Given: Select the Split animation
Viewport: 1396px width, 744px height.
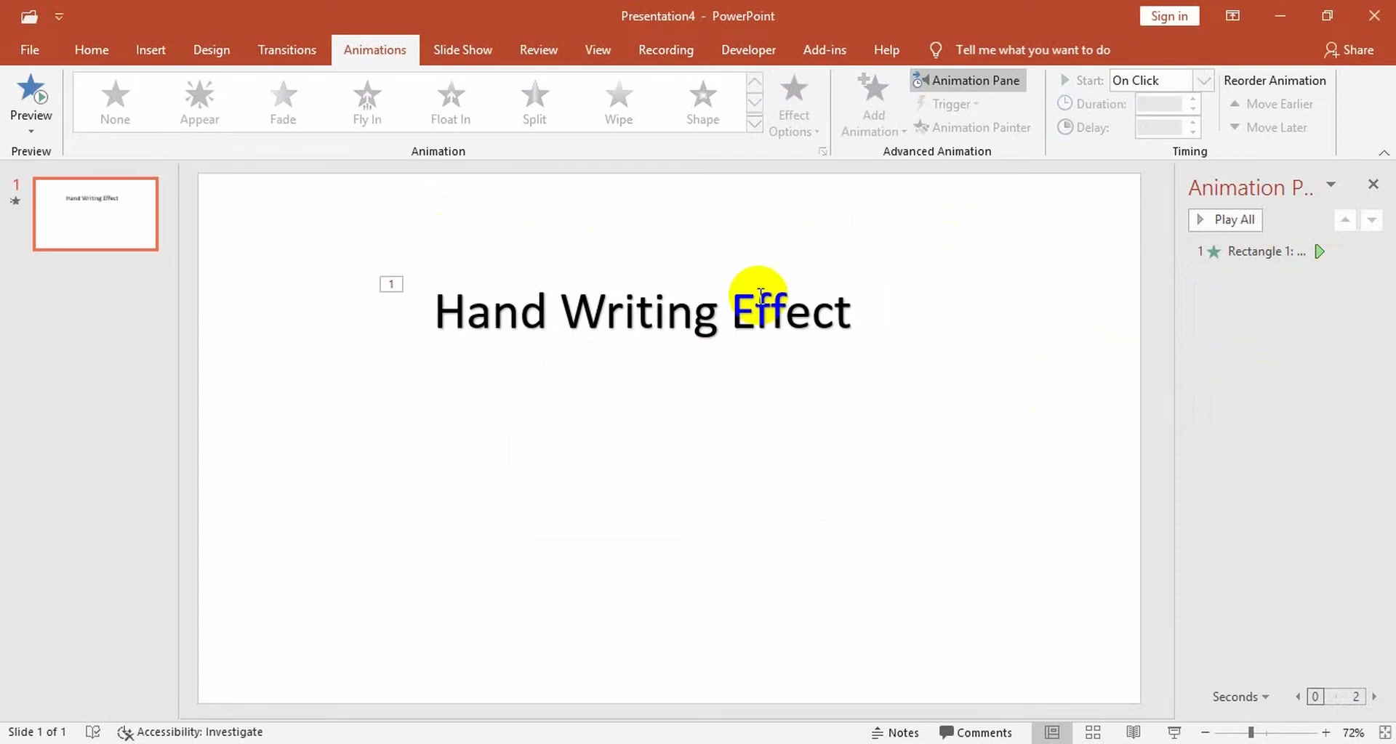Looking at the screenshot, I should point(534,102).
